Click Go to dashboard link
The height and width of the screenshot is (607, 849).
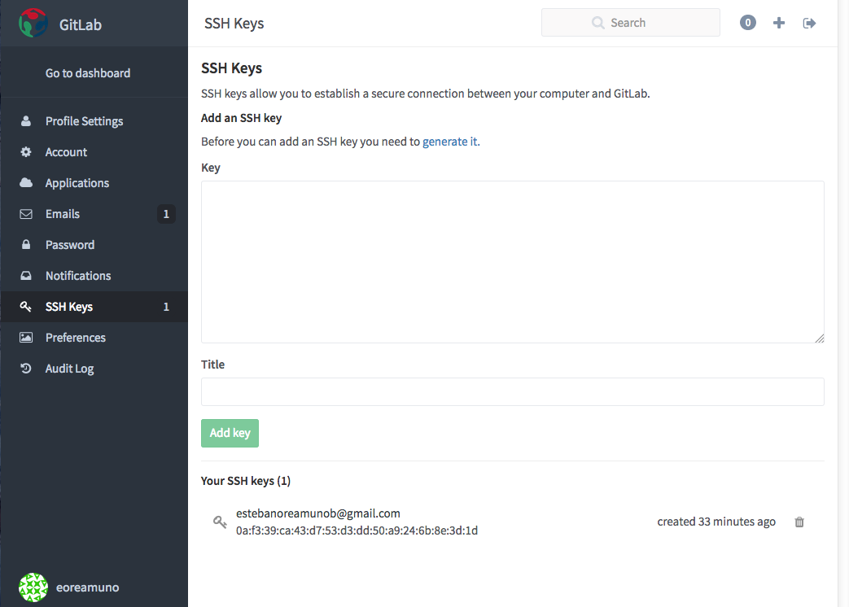[88, 73]
